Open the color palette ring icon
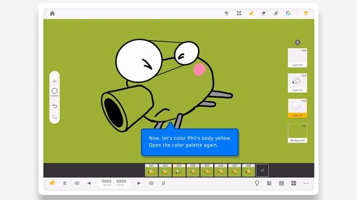The image size is (357, 200). [288, 13]
